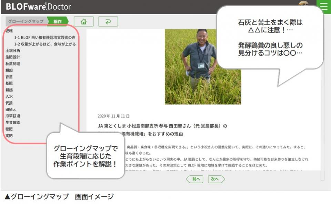Open 1-1 BLOF 白い根有機栽培実践者の声

45,38
